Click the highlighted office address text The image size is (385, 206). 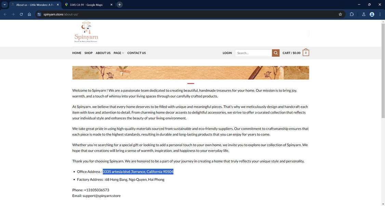(138, 171)
